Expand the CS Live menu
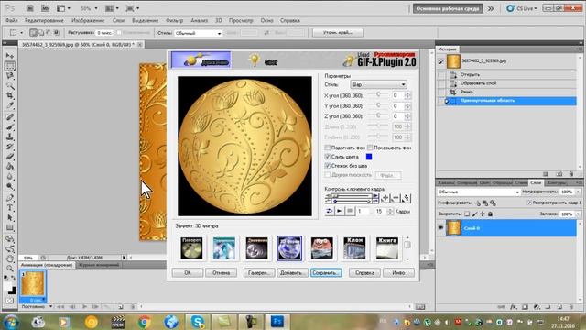This screenshot has width=586, height=330. pos(522,8)
